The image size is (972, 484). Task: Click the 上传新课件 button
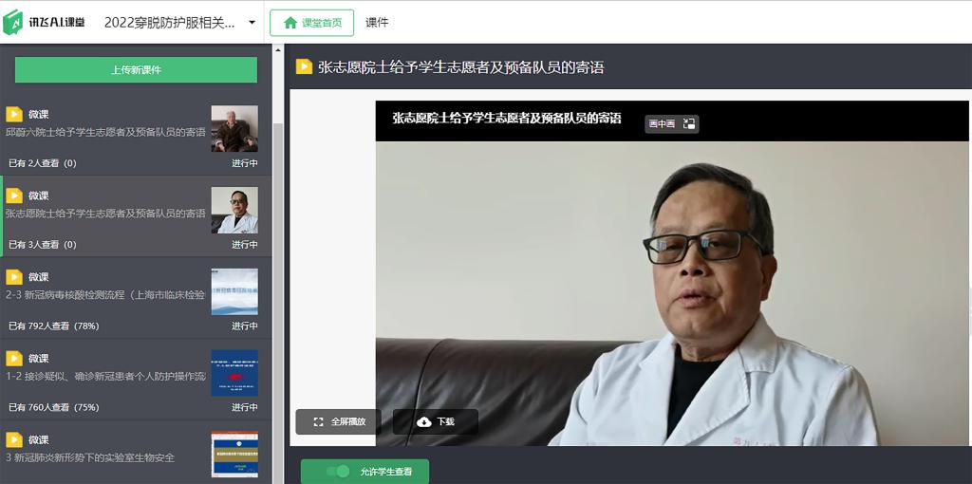point(136,70)
